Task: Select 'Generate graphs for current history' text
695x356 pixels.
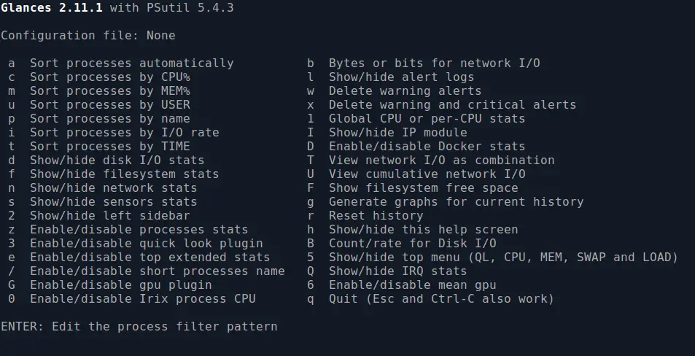Action: [x=456, y=202]
